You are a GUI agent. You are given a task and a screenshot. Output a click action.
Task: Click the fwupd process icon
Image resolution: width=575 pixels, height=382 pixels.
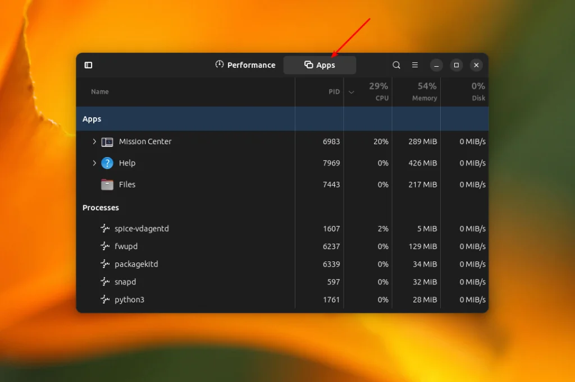pyautogui.click(x=105, y=246)
